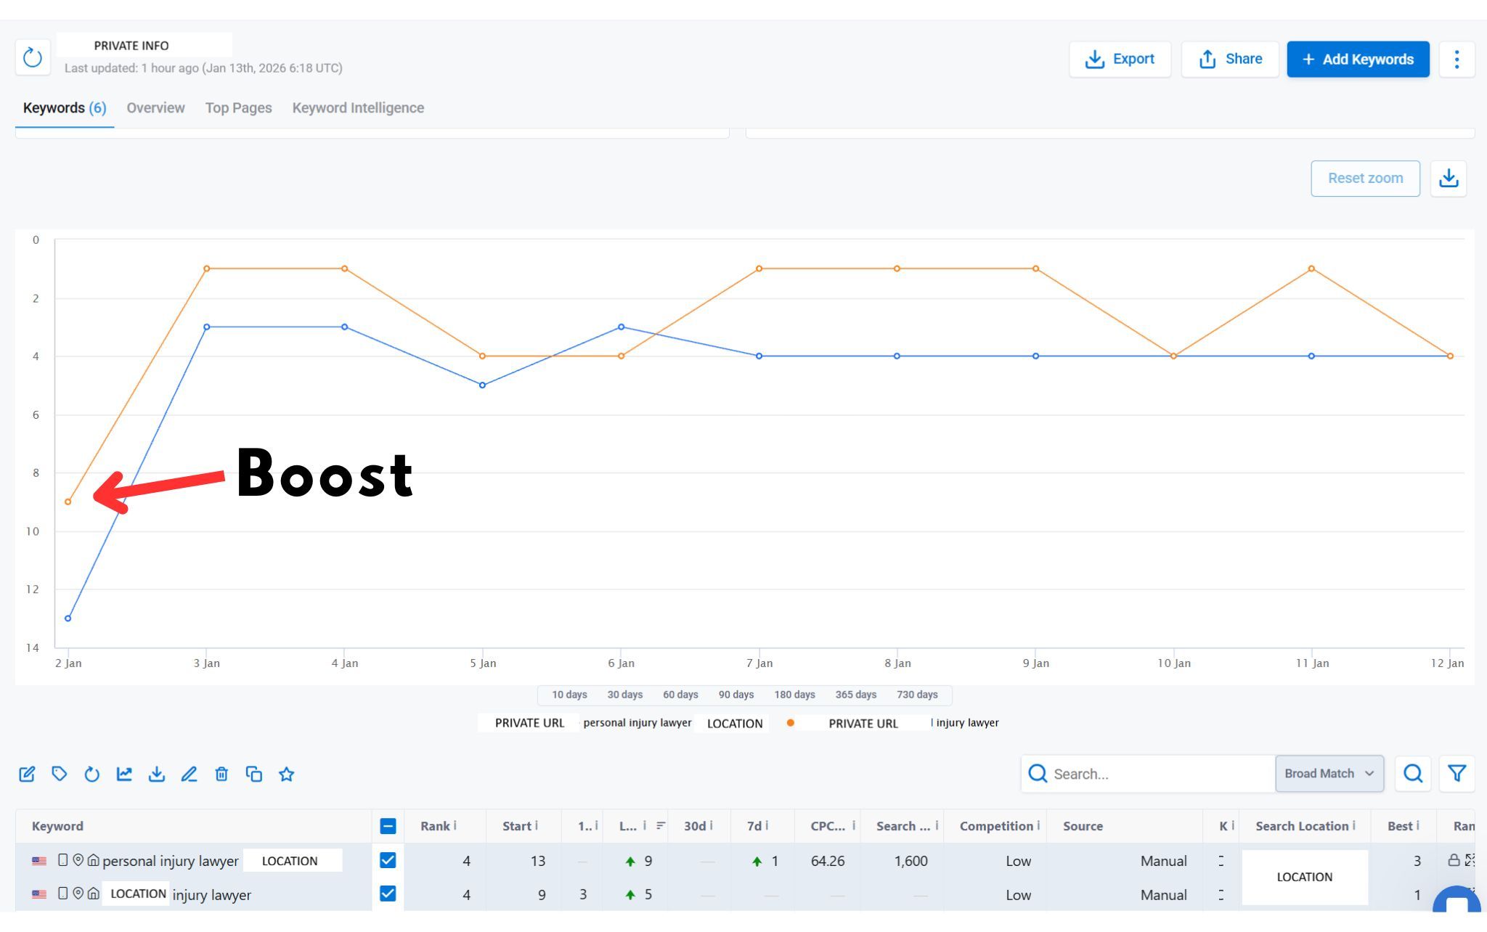
Task: Click the tag keywords icon
Action: coord(60,774)
